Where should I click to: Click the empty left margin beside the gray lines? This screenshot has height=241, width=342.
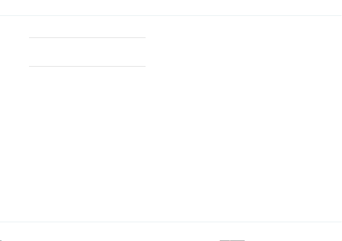[14, 52]
